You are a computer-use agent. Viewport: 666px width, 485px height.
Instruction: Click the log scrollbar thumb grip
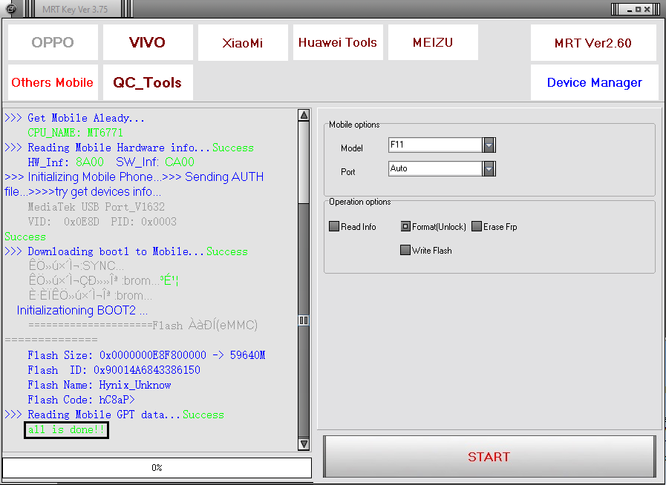[304, 320]
